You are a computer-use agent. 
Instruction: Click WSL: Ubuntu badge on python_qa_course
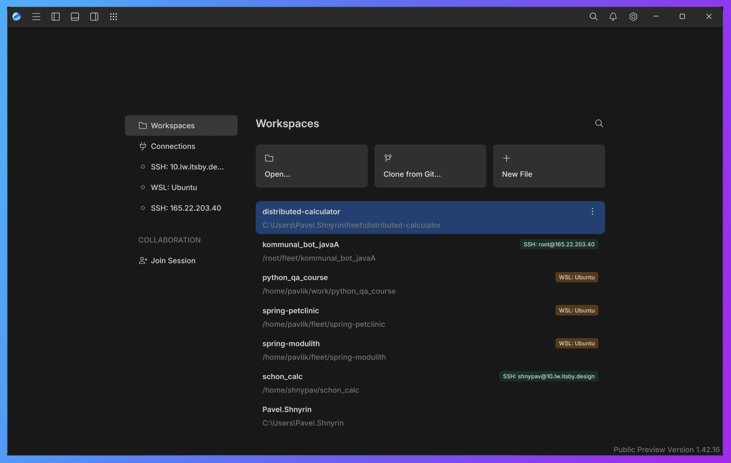click(x=577, y=277)
